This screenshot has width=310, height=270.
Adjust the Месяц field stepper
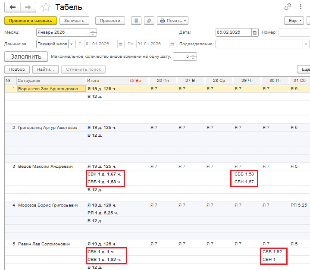click(94, 32)
